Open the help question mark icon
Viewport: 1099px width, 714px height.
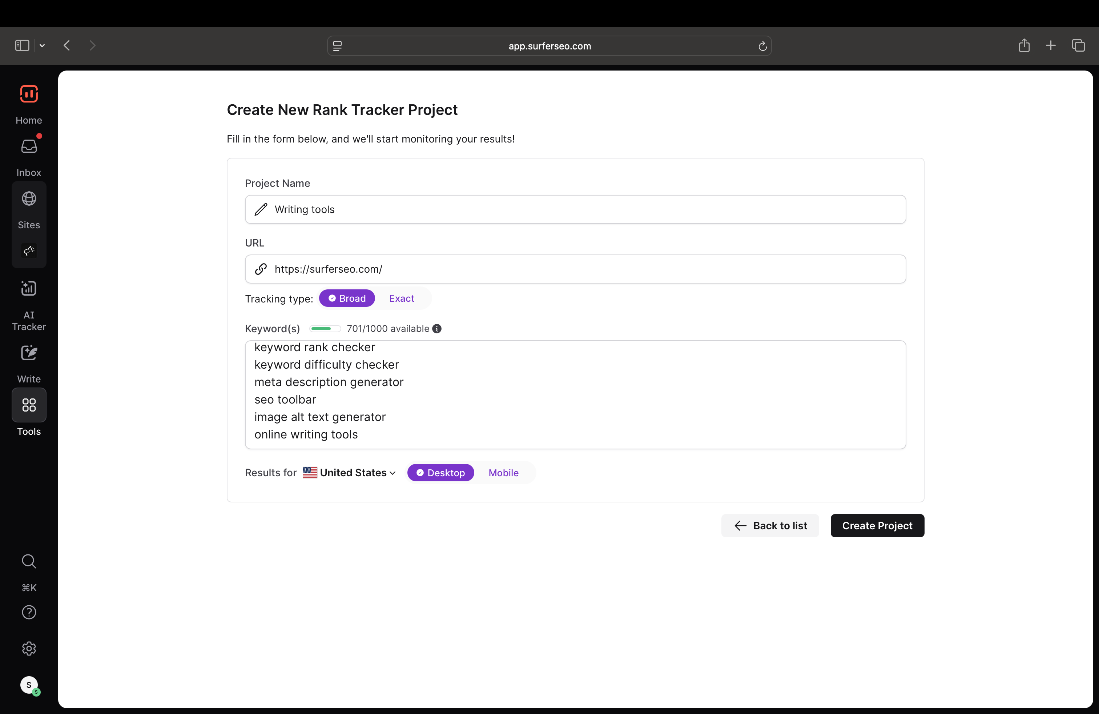(29, 612)
